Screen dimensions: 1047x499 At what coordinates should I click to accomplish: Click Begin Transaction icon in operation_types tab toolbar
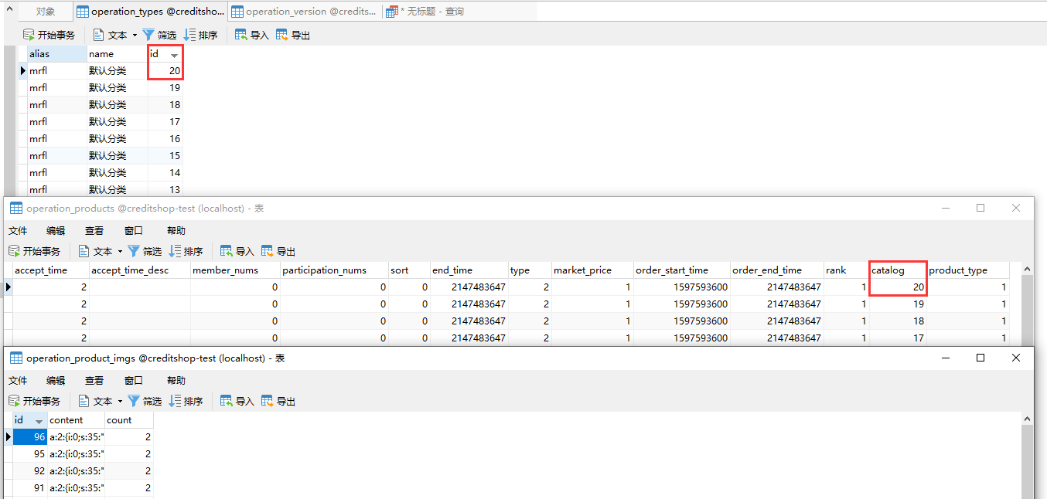click(x=29, y=35)
